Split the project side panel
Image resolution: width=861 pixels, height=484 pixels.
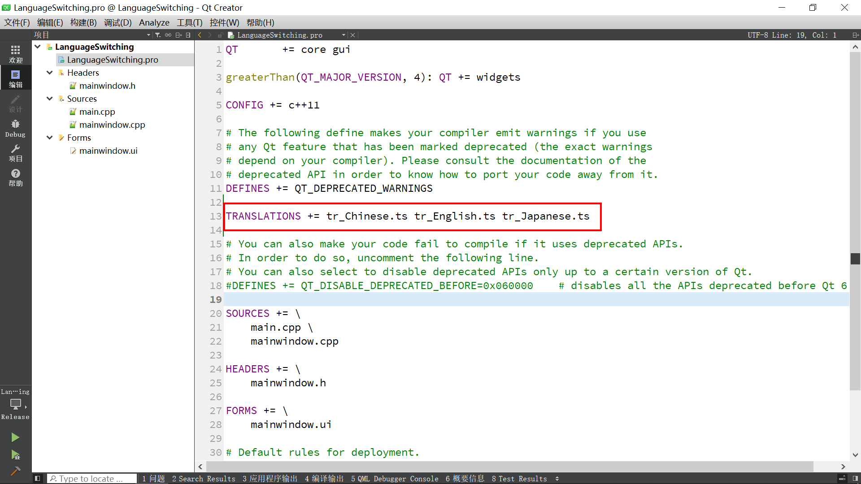point(178,35)
